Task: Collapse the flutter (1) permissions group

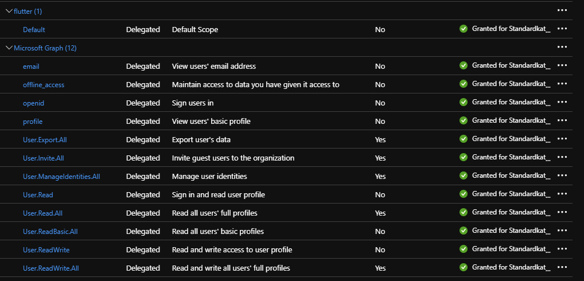Action: click(x=9, y=11)
